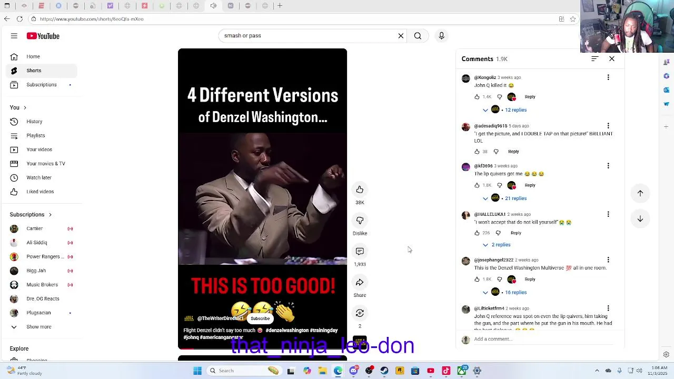Reply to @HALLELUKA1 comment
This screenshot has height=379, width=674.
pyautogui.click(x=516, y=233)
